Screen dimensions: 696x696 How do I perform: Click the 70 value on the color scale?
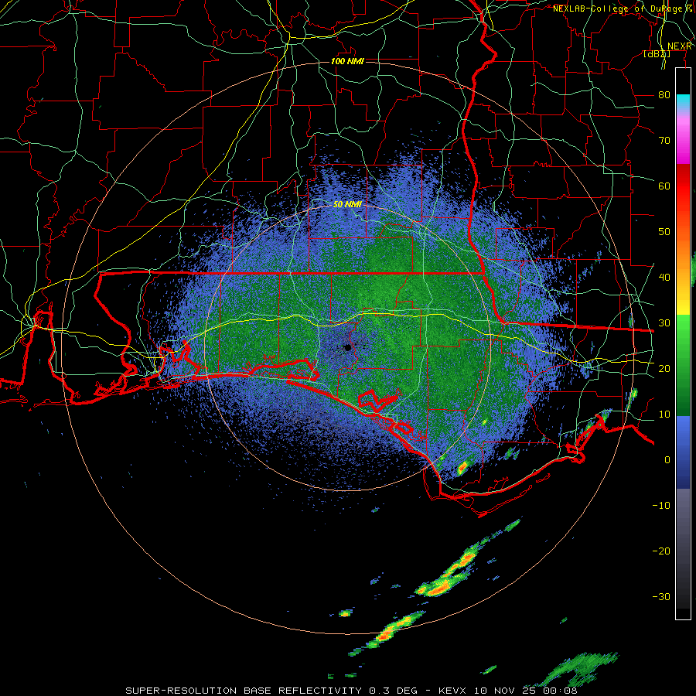[x=664, y=141]
